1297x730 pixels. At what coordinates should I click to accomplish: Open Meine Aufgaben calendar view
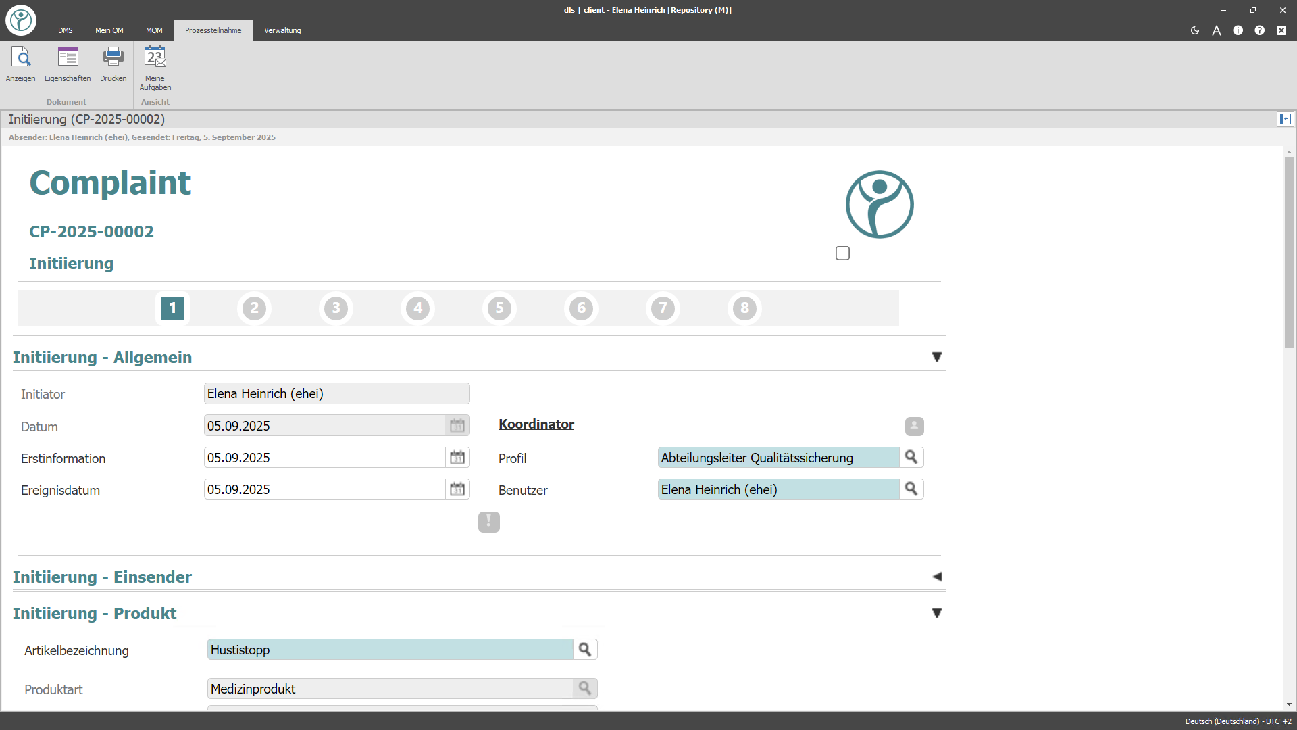(155, 58)
